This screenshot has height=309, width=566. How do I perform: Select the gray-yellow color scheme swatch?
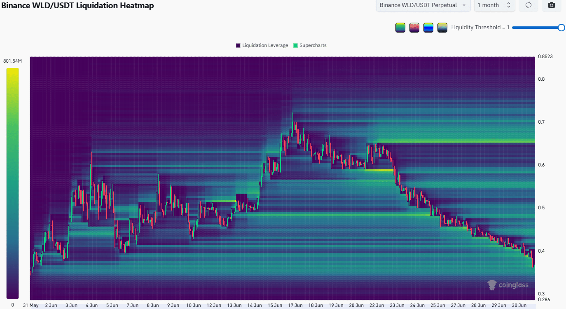[x=442, y=28]
